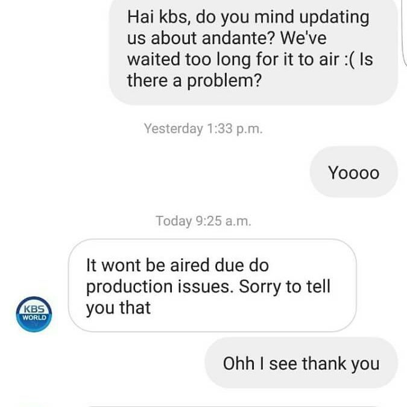Click the cut-off element at top-right edge
407x407 pixels.
click(405, 33)
